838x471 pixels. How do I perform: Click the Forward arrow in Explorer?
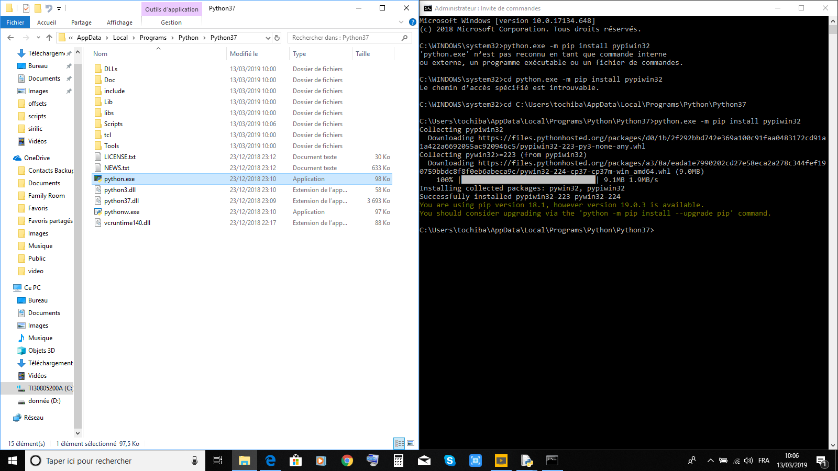(26, 38)
